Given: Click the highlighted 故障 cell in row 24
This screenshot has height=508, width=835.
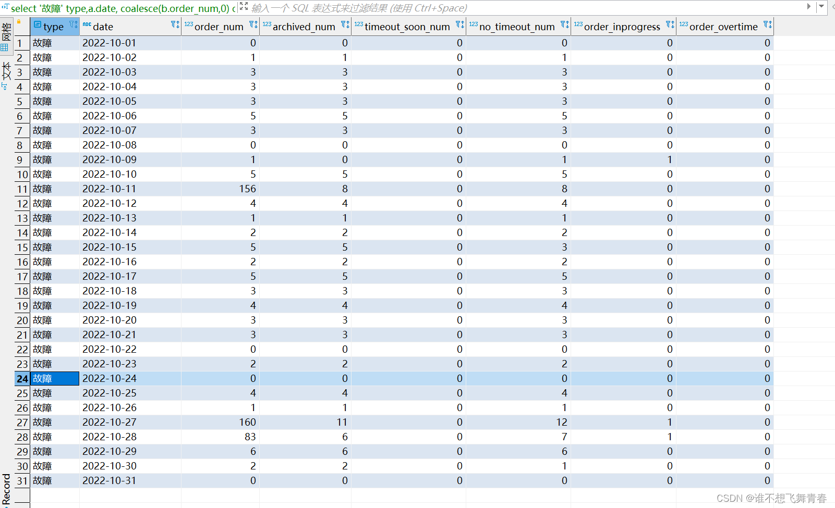Looking at the screenshot, I should click(x=54, y=378).
